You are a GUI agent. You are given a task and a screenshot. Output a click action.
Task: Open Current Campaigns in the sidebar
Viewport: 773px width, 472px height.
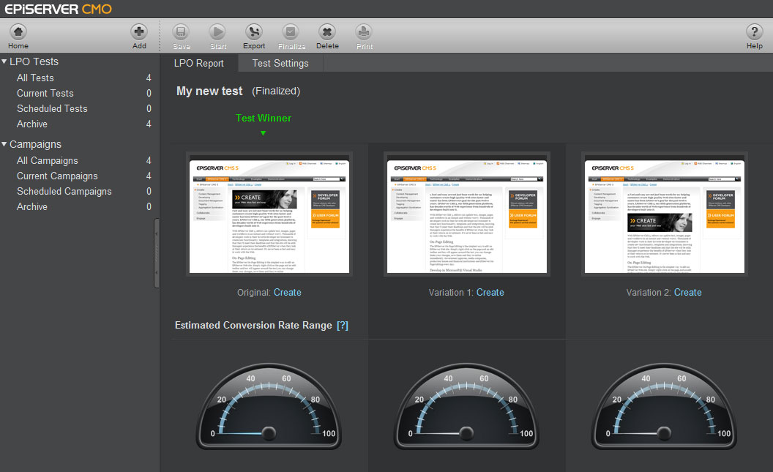(57, 176)
